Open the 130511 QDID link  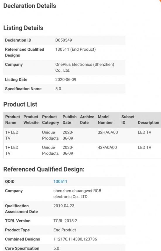(x=60, y=182)
